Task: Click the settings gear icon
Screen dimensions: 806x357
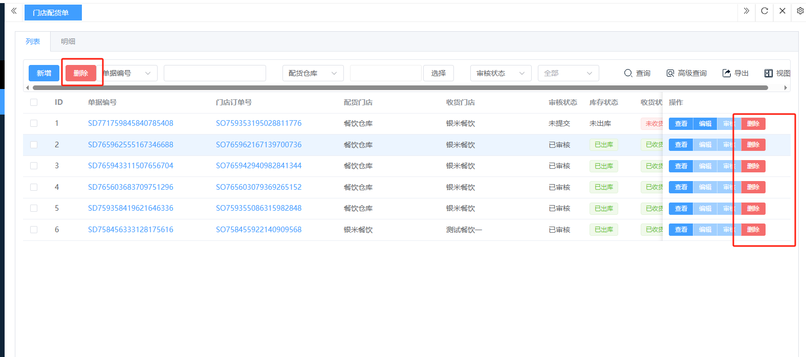Action: coord(800,11)
